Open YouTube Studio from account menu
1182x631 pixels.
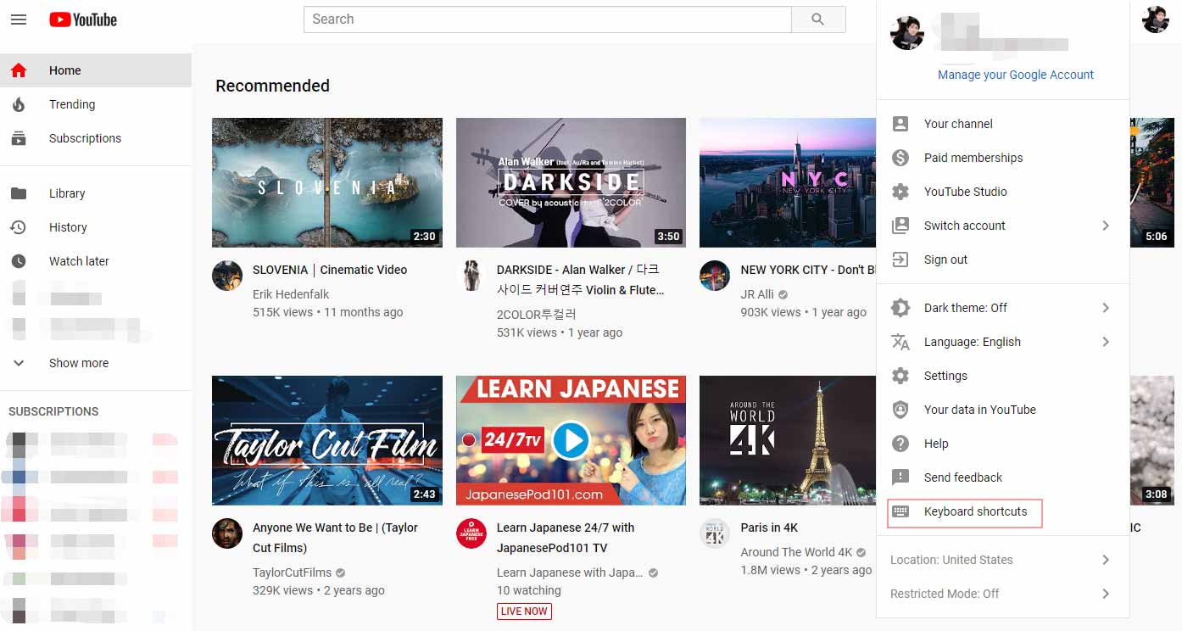(x=1003, y=192)
